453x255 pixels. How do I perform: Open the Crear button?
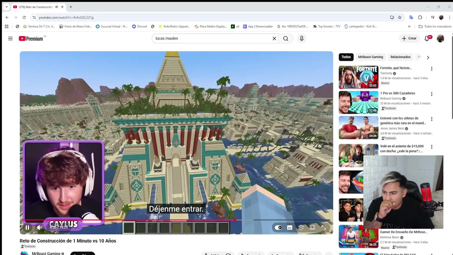(409, 38)
